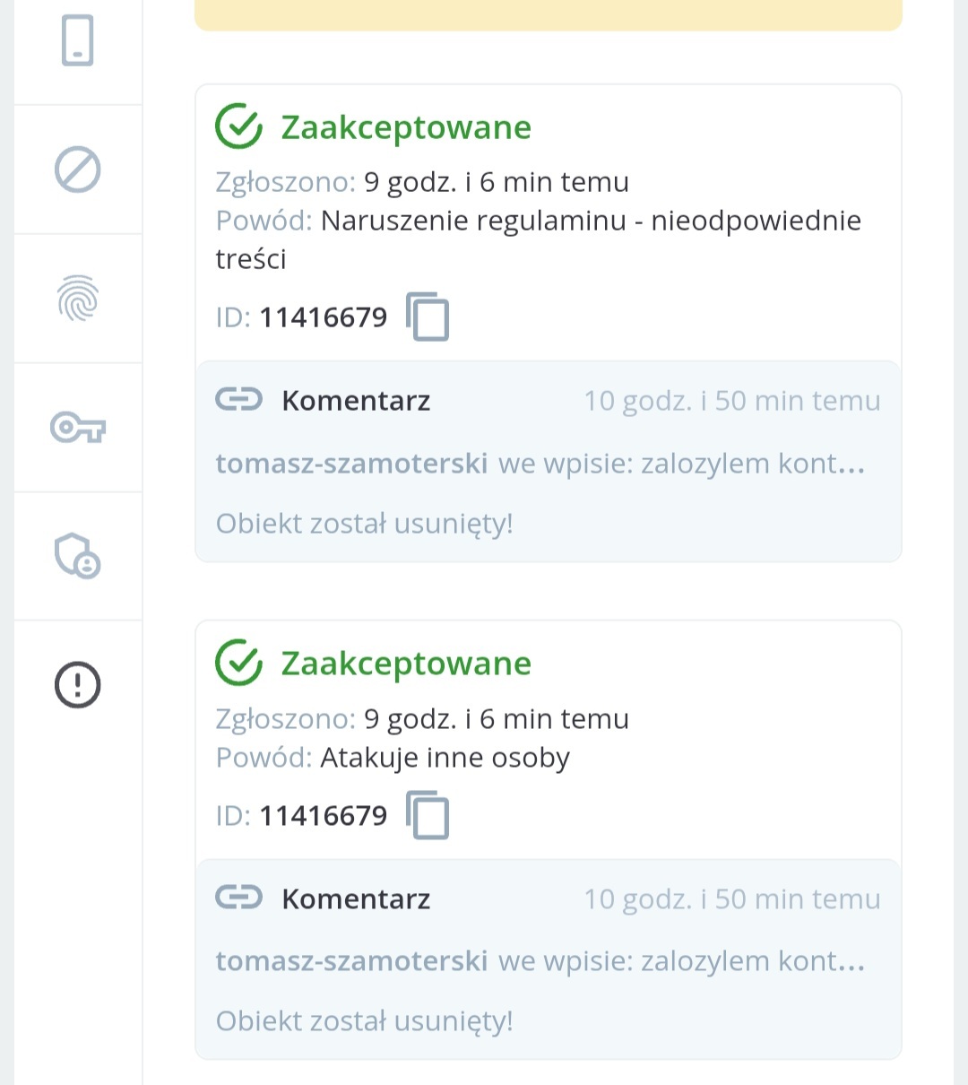The height and width of the screenshot is (1085, 968).
Task: Open the exclamation mark sidebar section
Action: coord(77,685)
